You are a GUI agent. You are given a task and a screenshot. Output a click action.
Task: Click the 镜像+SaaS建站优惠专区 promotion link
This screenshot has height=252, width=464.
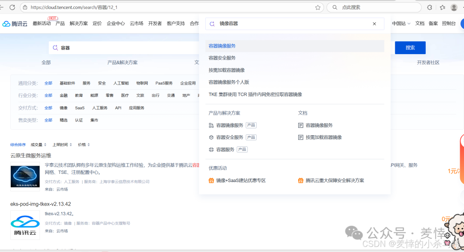(x=241, y=180)
